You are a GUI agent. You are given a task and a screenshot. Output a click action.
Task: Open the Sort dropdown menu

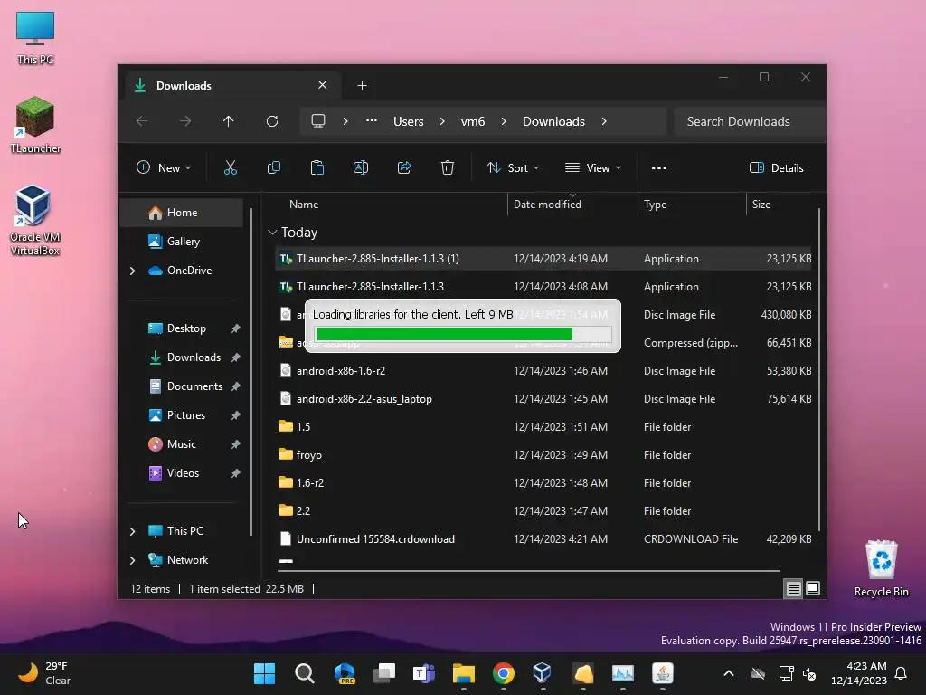[x=513, y=167]
